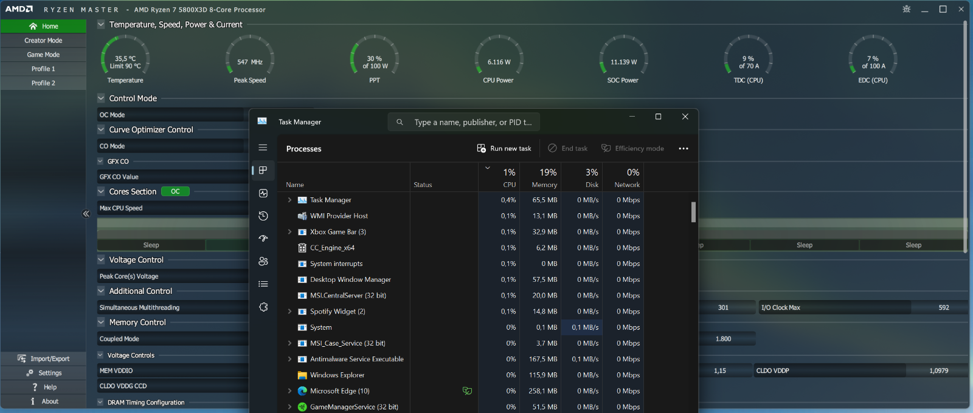Expand the Antimalware Service Executable process

[x=289, y=359]
